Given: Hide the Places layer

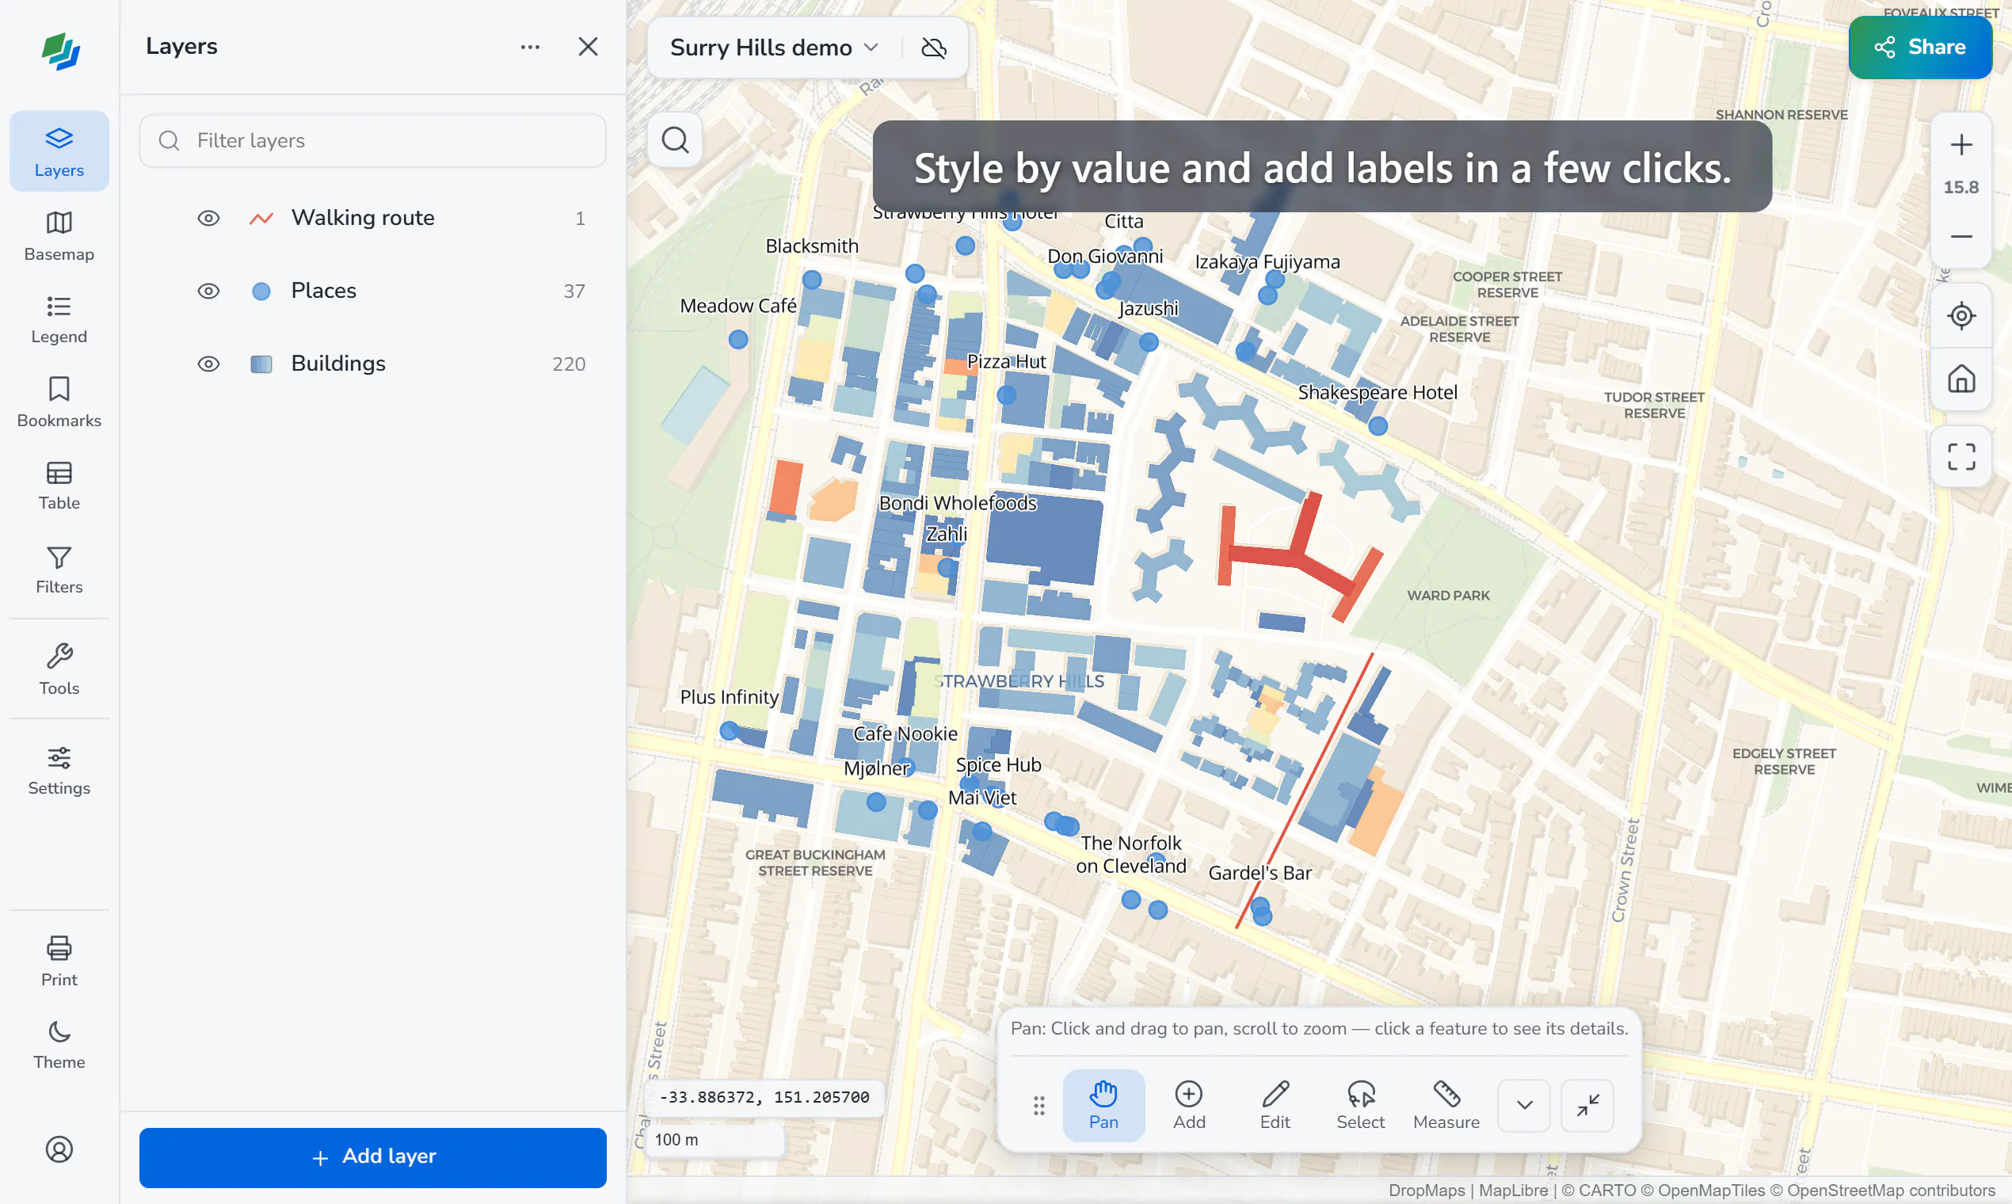Looking at the screenshot, I should point(208,291).
